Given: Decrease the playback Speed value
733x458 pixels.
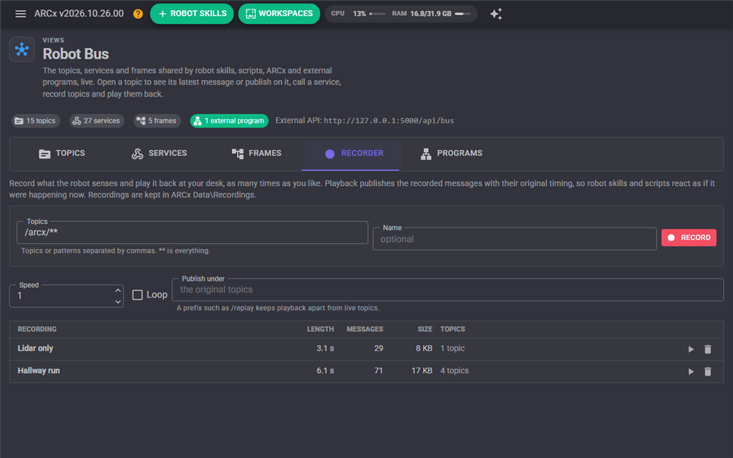Looking at the screenshot, I should [x=118, y=301].
